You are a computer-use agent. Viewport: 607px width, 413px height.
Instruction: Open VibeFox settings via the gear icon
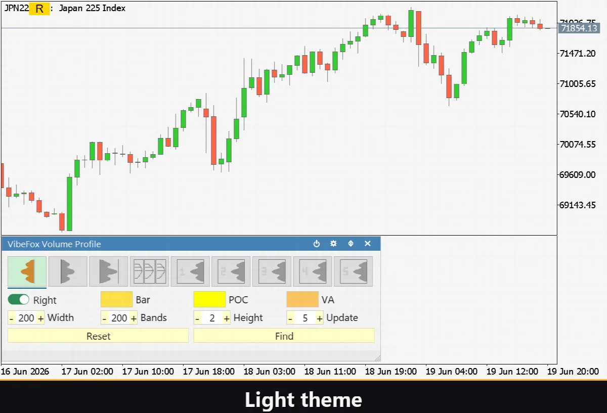click(x=333, y=244)
